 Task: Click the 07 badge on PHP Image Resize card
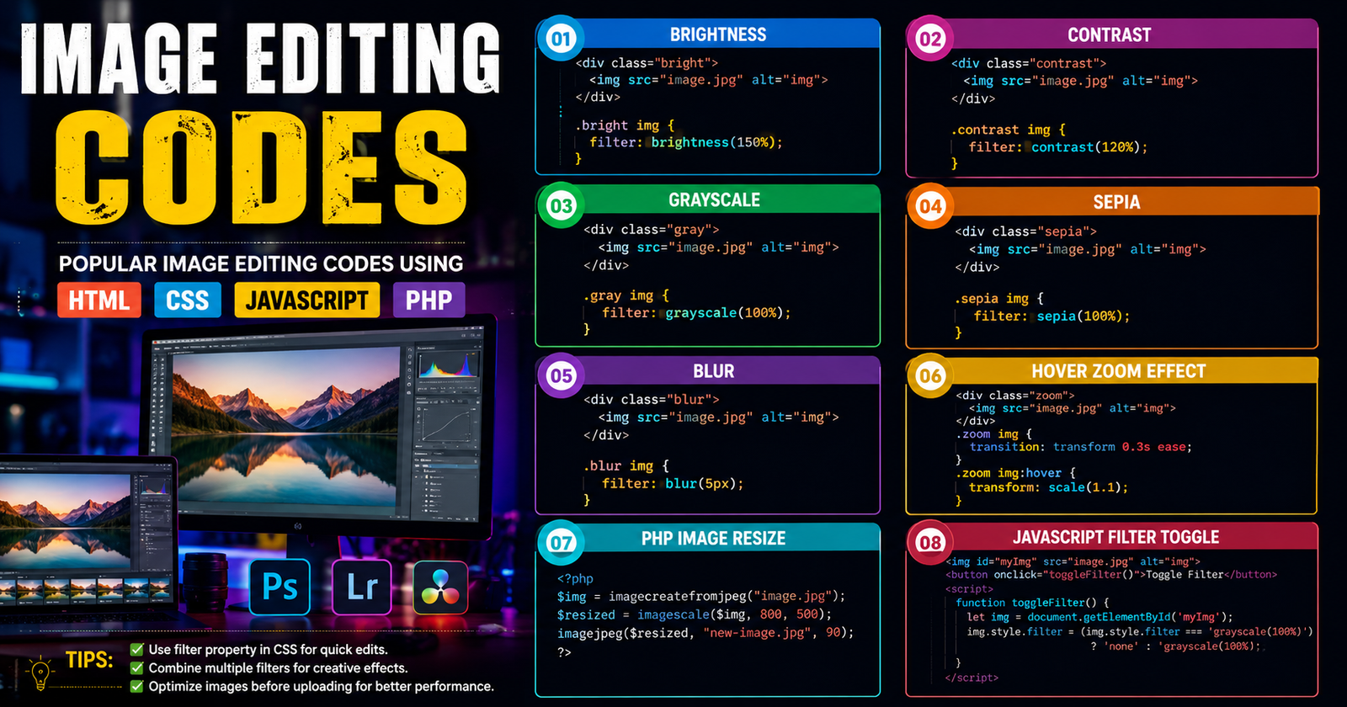click(561, 542)
